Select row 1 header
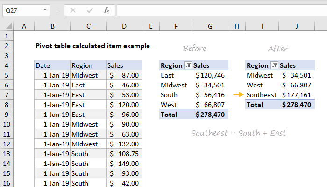The width and height of the screenshot is (327, 187). pos(7,36)
